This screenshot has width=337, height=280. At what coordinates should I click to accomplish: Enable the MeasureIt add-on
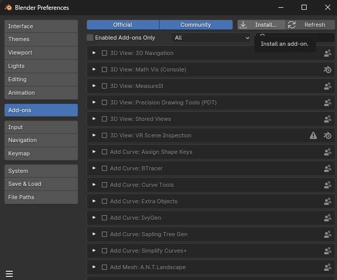click(x=104, y=86)
